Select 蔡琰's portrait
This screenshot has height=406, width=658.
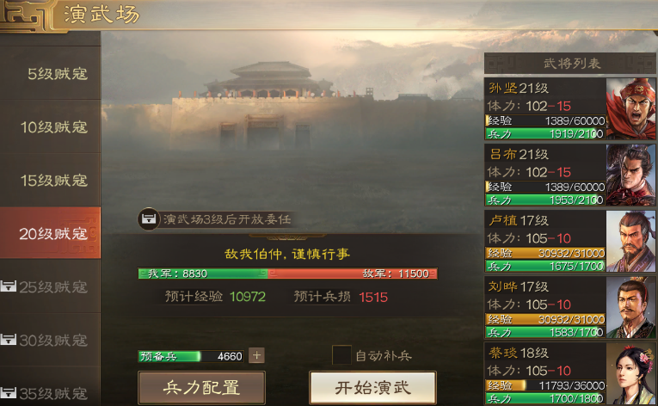coord(630,374)
